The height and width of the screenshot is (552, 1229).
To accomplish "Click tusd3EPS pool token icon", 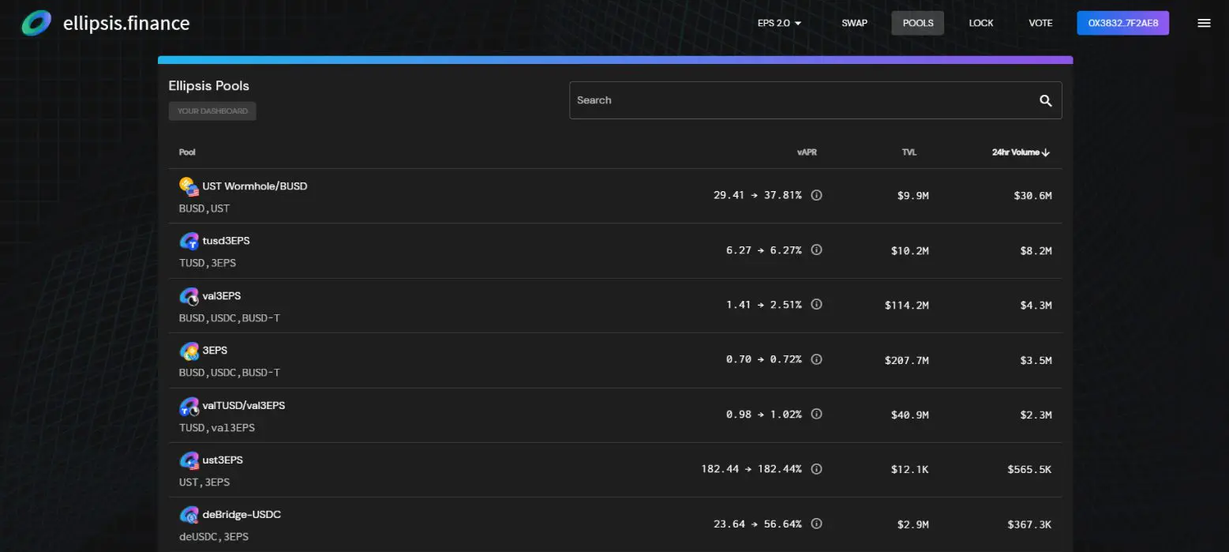I will [x=189, y=241].
